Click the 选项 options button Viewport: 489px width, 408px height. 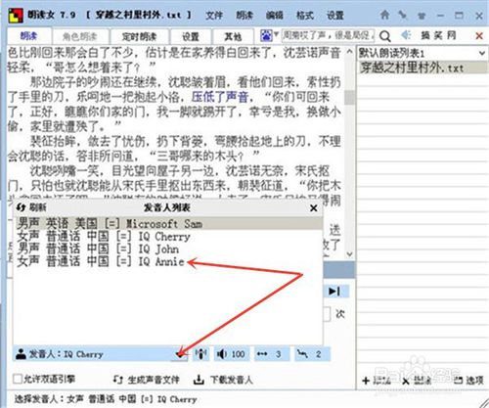(x=468, y=381)
